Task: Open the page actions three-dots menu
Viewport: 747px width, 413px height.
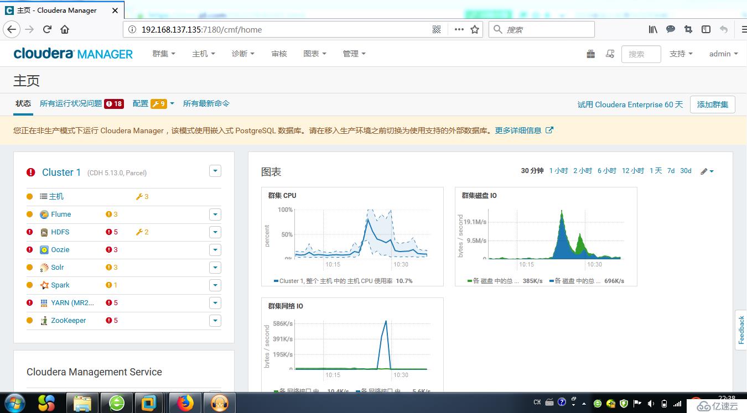Action: click(459, 29)
